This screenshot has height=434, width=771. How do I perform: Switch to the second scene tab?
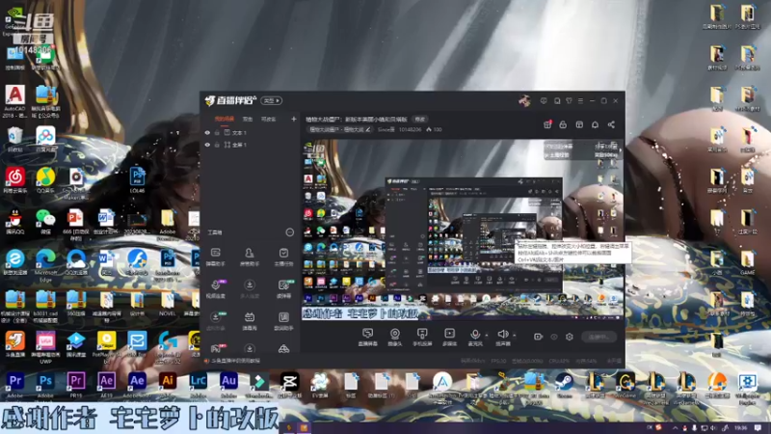pos(248,119)
